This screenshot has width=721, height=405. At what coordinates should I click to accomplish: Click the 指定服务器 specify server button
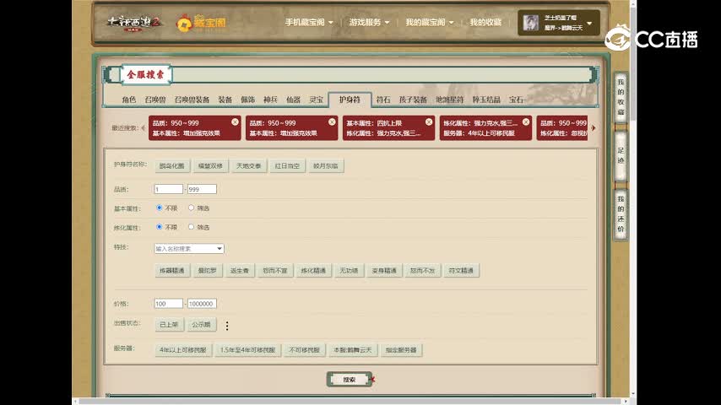(x=401, y=350)
